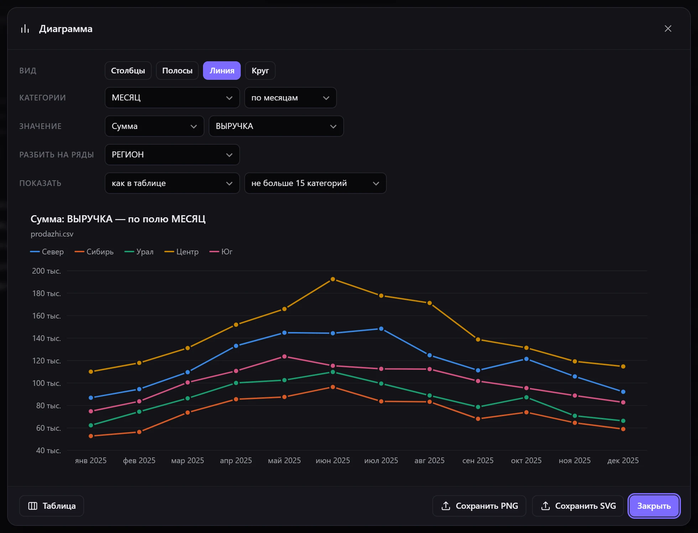Open the Сумма aggregation dropdown
The height and width of the screenshot is (533, 698).
pyautogui.click(x=155, y=126)
